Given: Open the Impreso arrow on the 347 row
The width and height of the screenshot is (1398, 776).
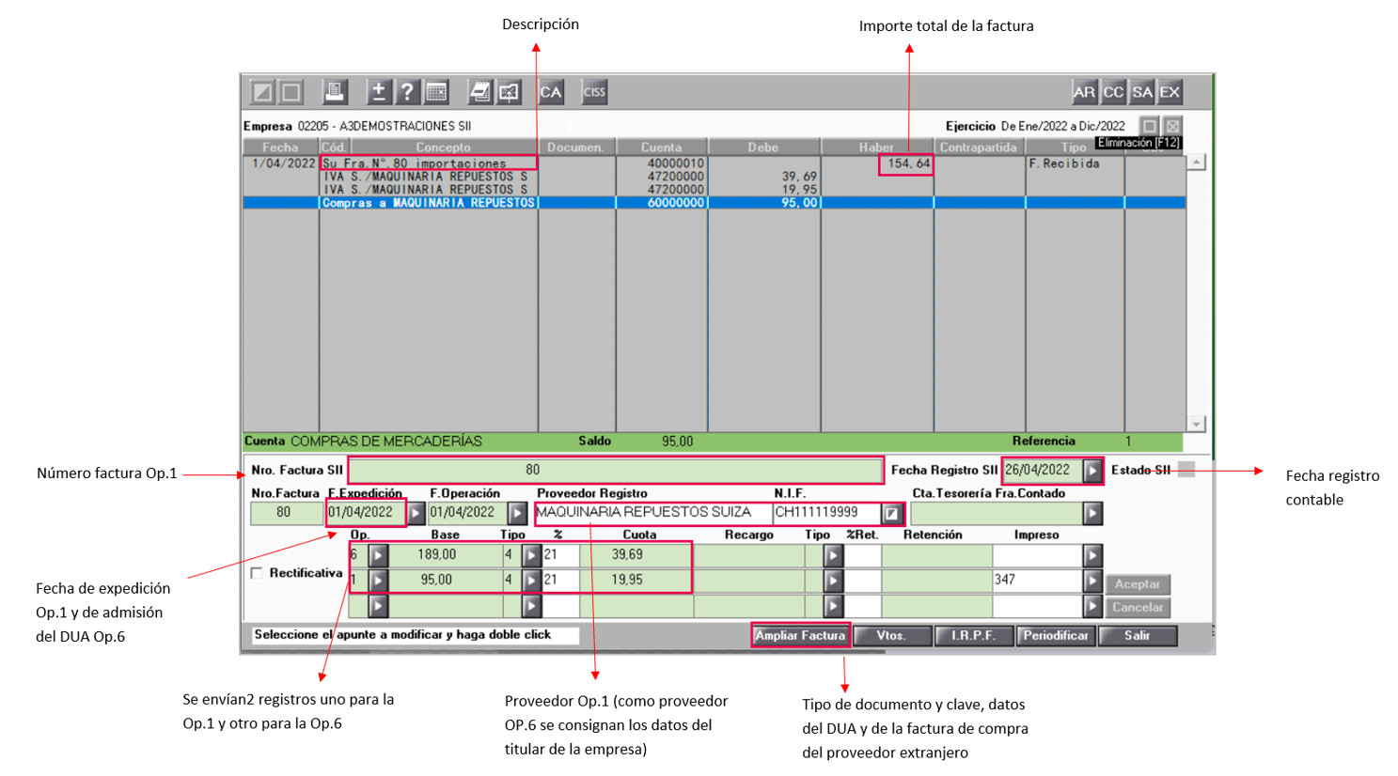Looking at the screenshot, I should [x=1092, y=581].
